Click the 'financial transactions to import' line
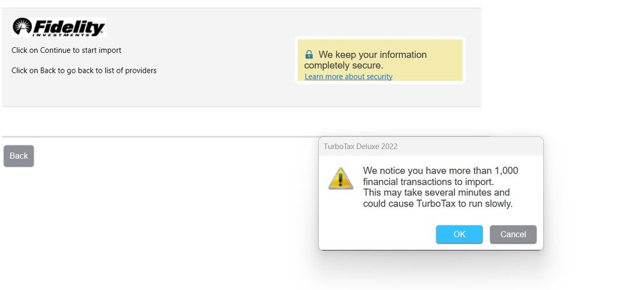This screenshot has height=290, width=637. tap(428, 182)
